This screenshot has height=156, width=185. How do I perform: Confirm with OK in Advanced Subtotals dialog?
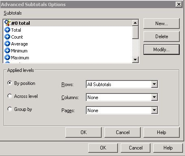pos(83,132)
